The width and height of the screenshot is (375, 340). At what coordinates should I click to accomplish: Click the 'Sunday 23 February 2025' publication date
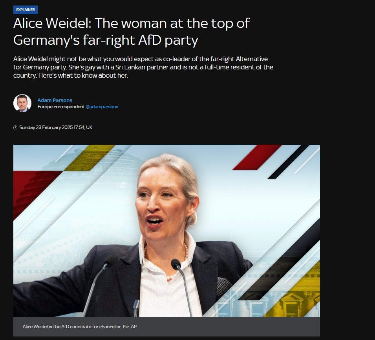tap(46, 127)
